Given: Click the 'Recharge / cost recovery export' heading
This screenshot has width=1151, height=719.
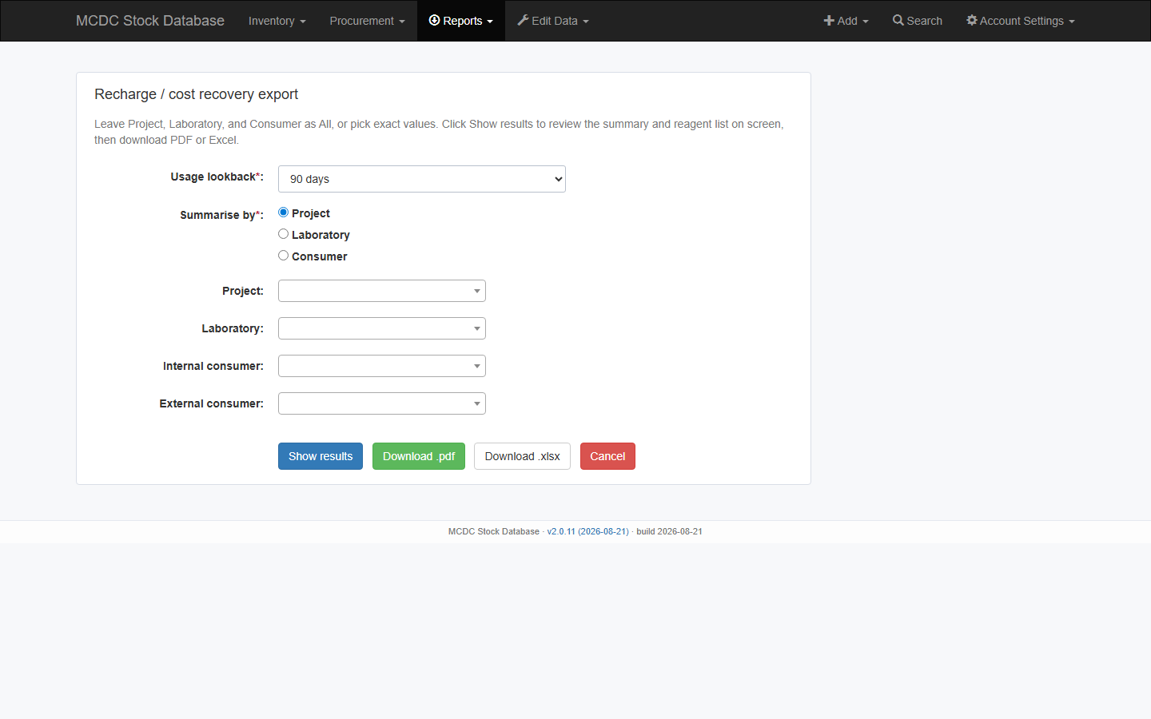Looking at the screenshot, I should (x=196, y=94).
